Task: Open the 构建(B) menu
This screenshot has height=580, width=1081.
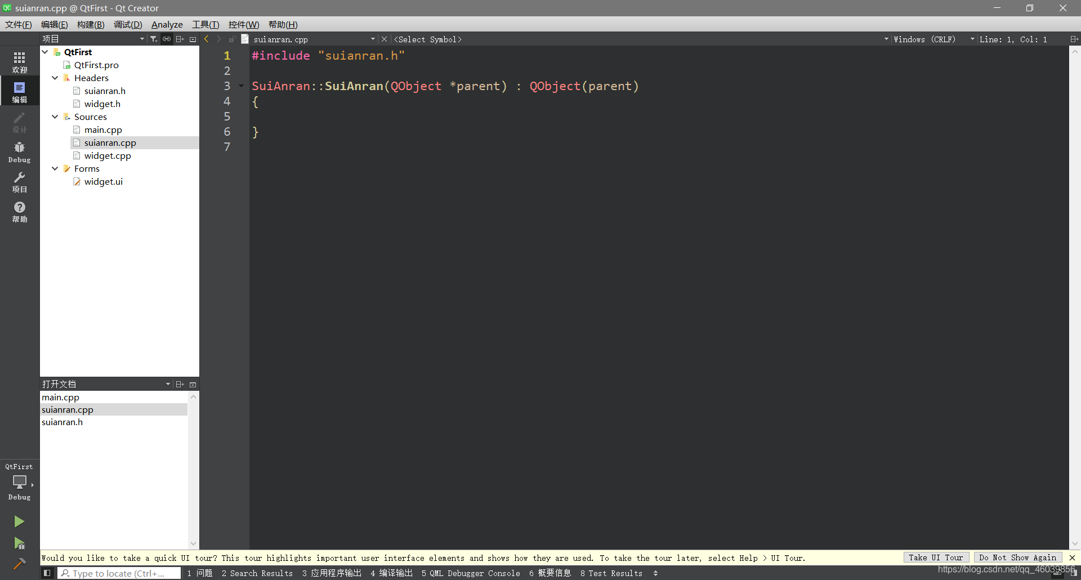Action: pos(91,24)
